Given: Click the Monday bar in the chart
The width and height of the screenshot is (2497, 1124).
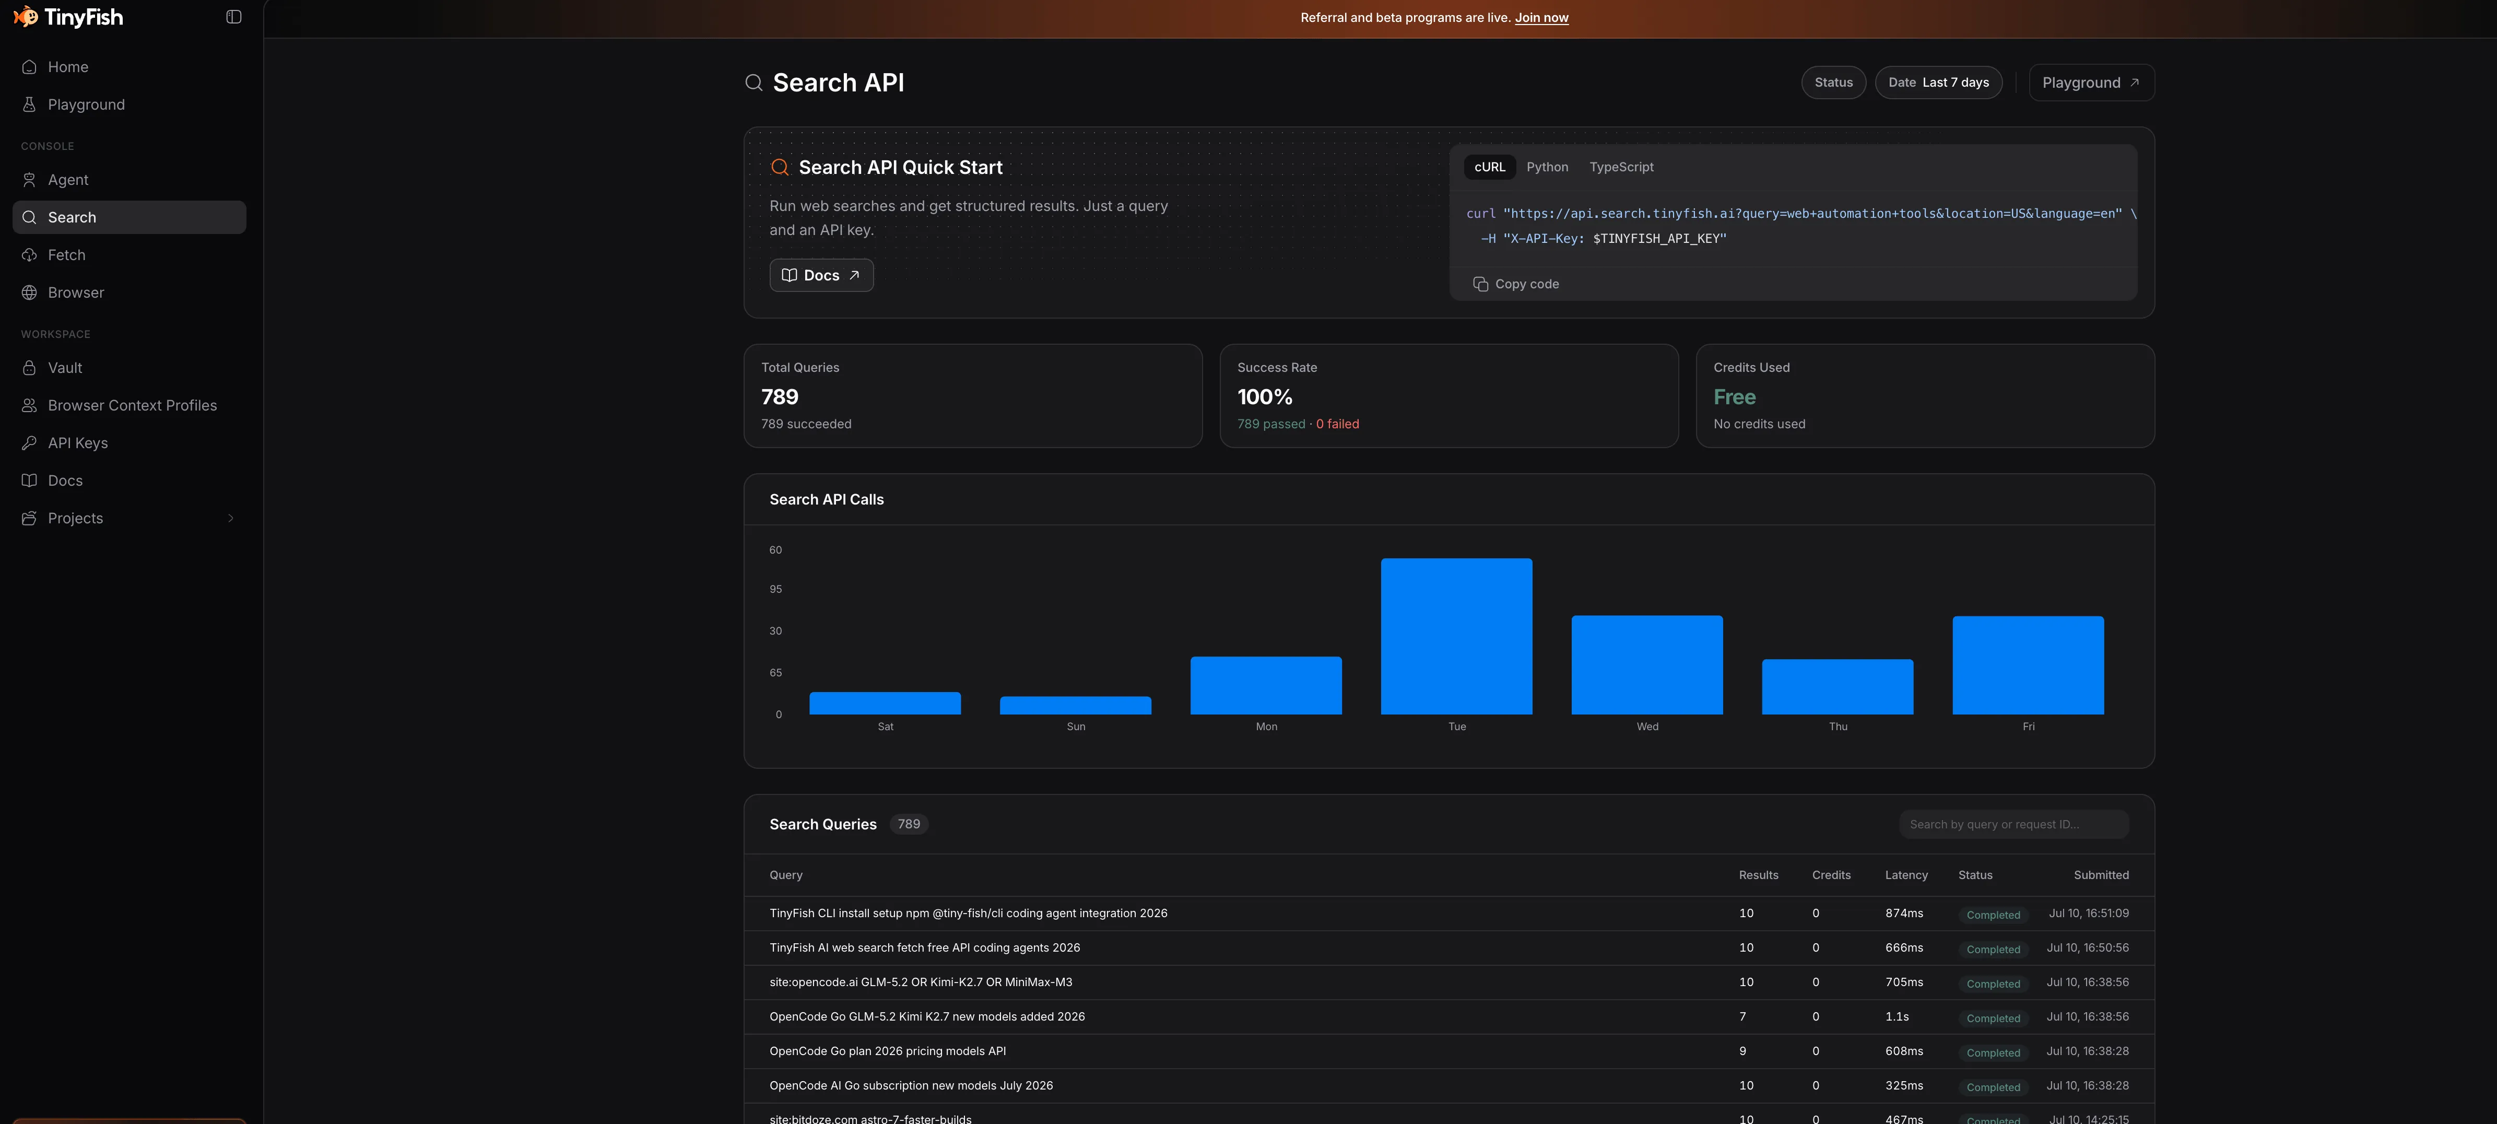Looking at the screenshot, I should (x=1266, y=686).
